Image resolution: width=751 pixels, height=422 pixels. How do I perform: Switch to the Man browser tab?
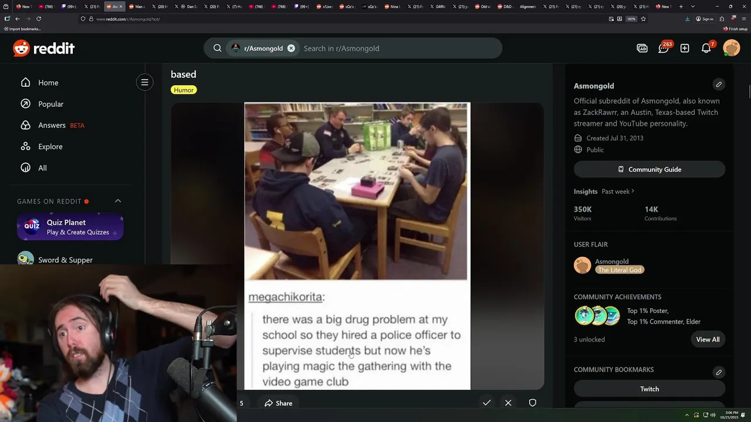pos(137,6)
